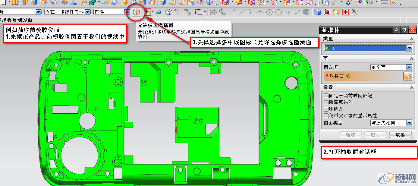The width and height of the screenshot is (418, 186).
Task: Toggle the highlighted 允许选择隐藏面 icon
Action: pos(136,13)
